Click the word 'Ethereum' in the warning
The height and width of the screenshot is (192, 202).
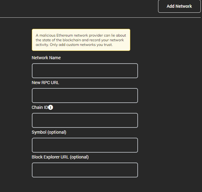point(65,35)
